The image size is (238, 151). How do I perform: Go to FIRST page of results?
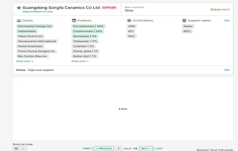point(87,148)
